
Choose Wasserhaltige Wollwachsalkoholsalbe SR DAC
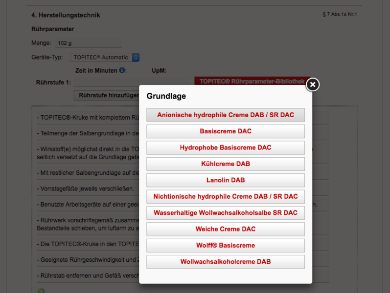(x=226, y=213)
